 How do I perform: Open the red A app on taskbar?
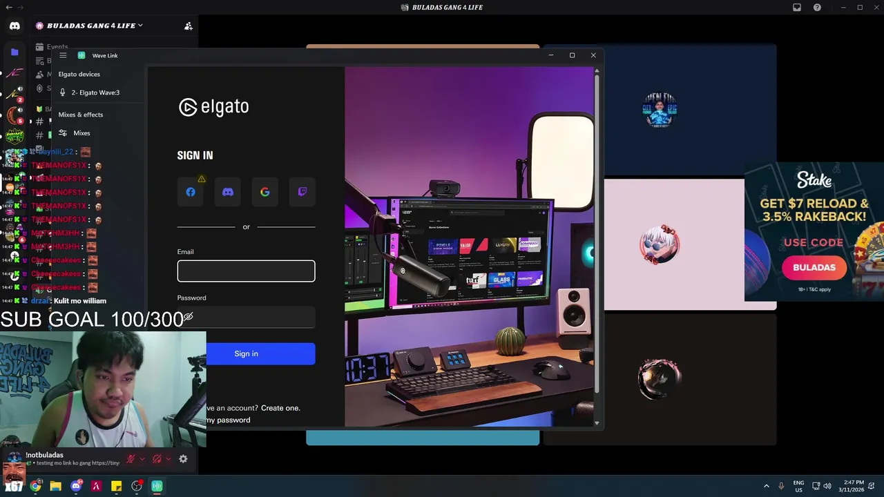point(96,486)
